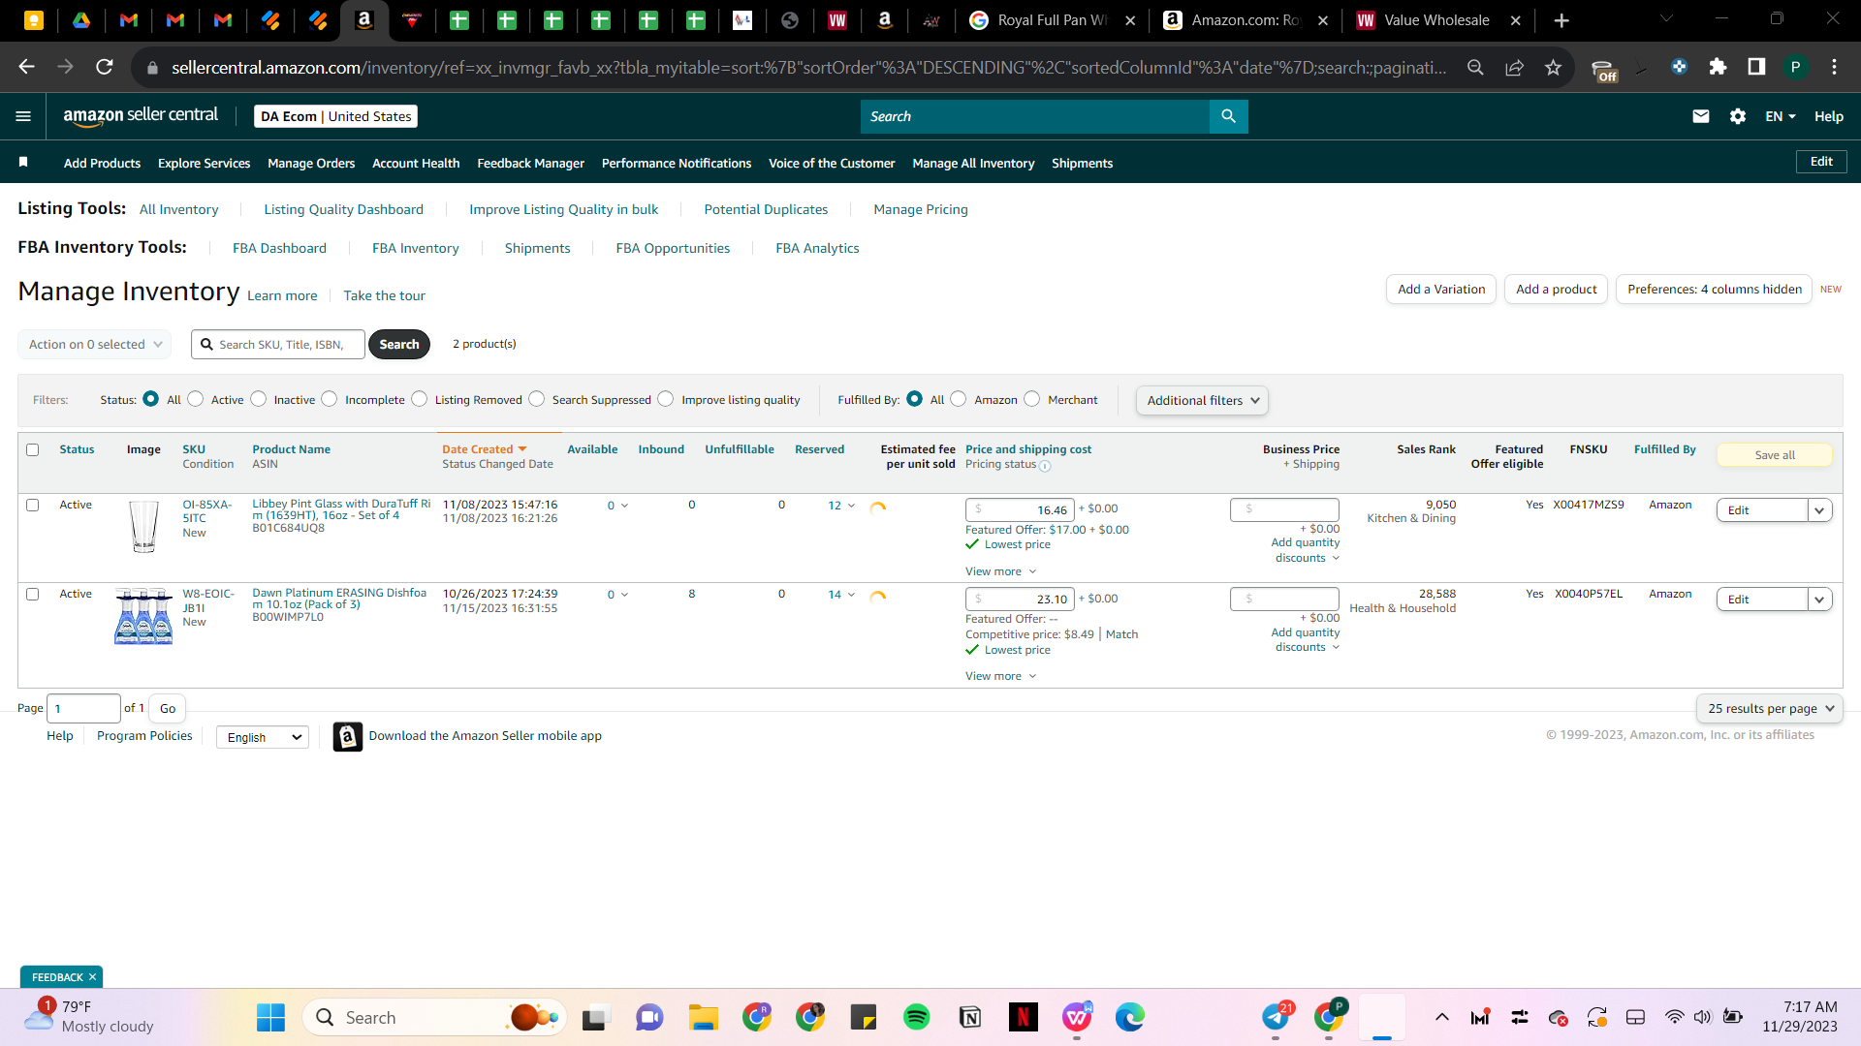Open the Seller Central hamburger menu
The width and height of the screenshot is (1861, 1046).
tap(23, 116)
